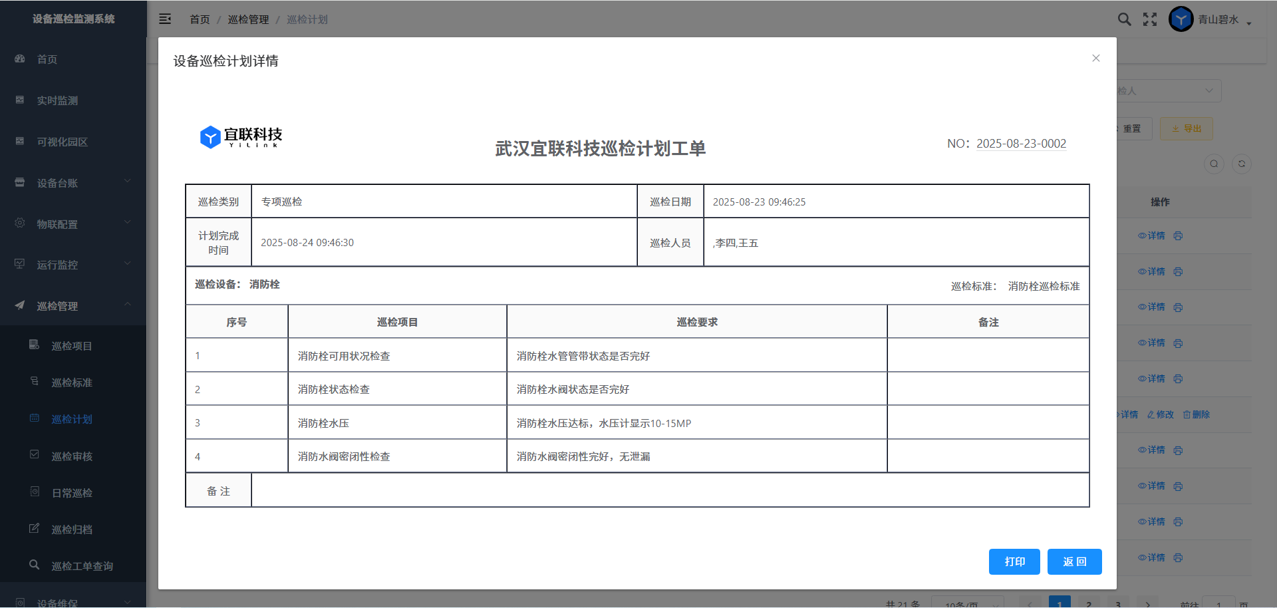1277x608 pixels.
Task: Click the 导出 export button
Action: (1186, 128)
